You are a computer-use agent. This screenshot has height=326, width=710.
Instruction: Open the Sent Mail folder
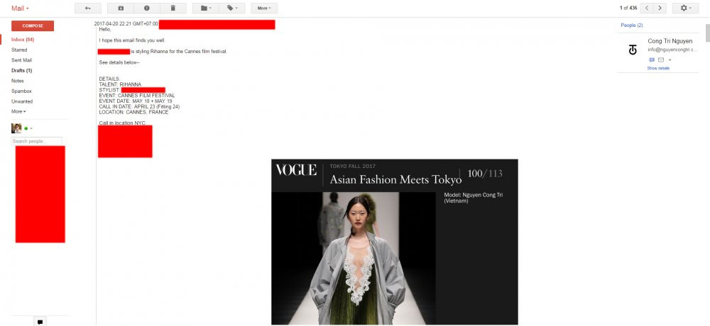pos(21,60)
